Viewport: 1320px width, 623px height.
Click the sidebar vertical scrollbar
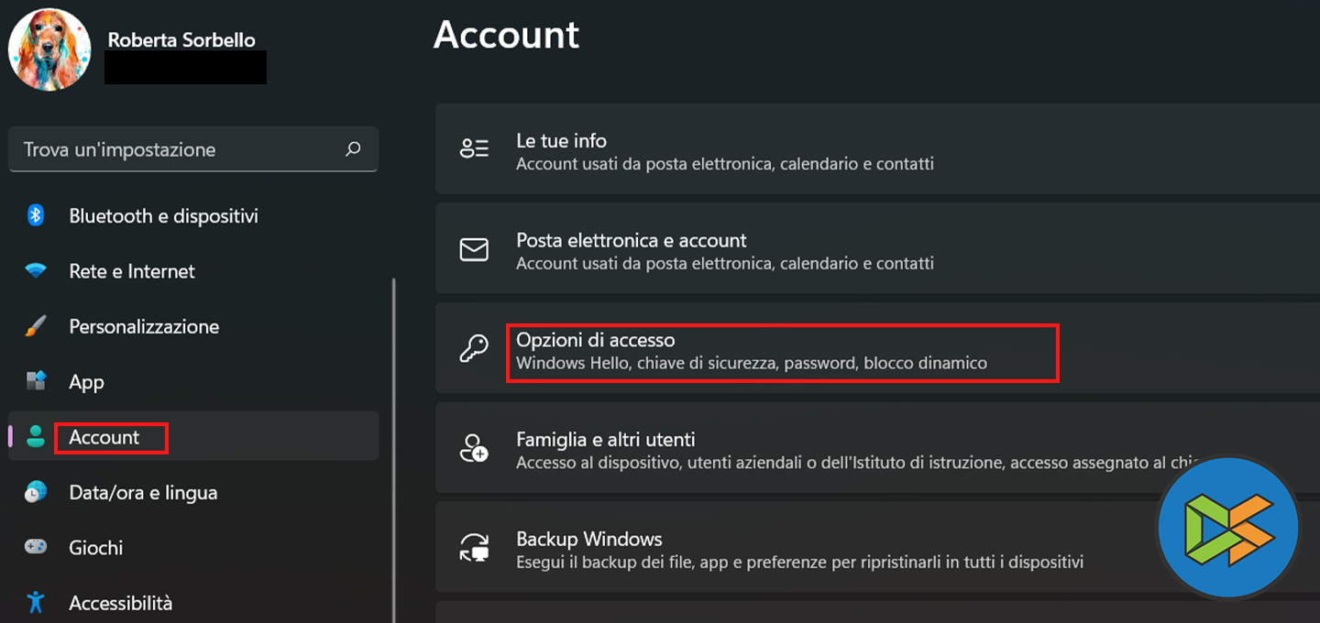(394, 440)
